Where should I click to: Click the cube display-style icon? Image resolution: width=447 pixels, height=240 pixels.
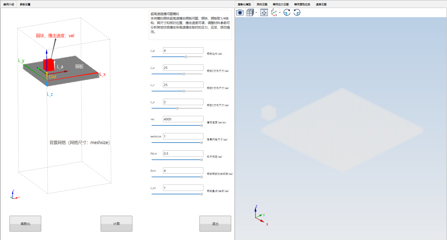(250, 12)
